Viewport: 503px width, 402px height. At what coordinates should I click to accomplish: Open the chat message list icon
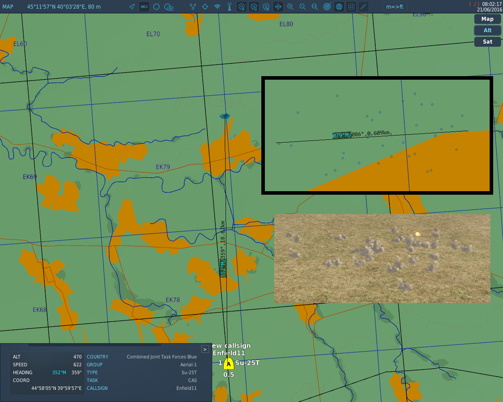(x=169, y=7)
